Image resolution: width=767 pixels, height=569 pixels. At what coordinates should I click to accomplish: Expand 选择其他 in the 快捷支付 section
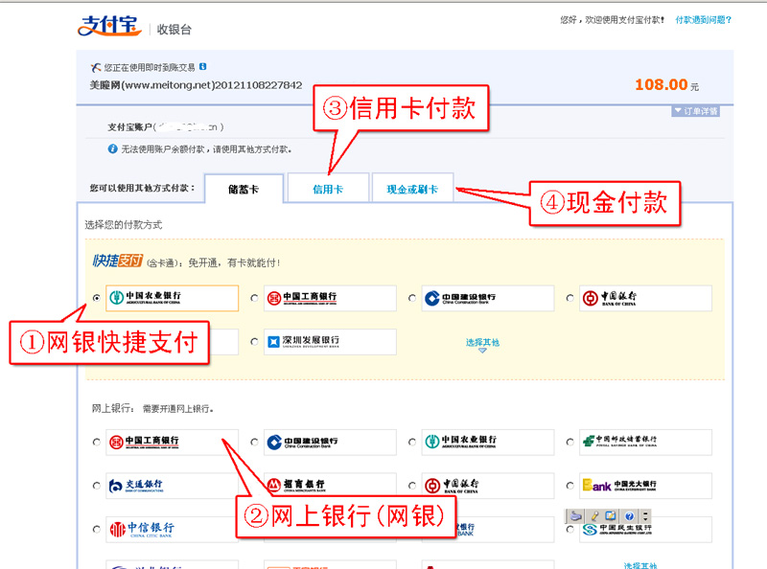(x=482, y=344)
